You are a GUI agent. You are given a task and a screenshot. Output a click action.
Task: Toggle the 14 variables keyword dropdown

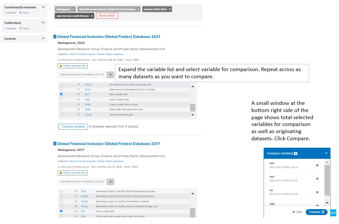pos(110,182)
